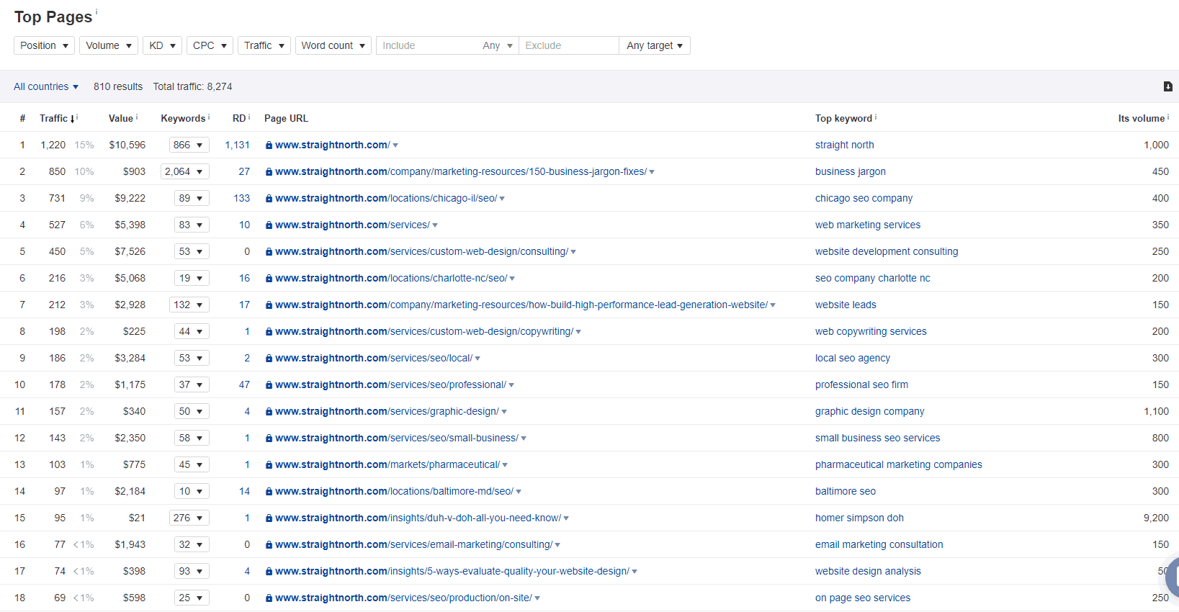Click the '810 results' text
1179x612 pixels.
118,86
